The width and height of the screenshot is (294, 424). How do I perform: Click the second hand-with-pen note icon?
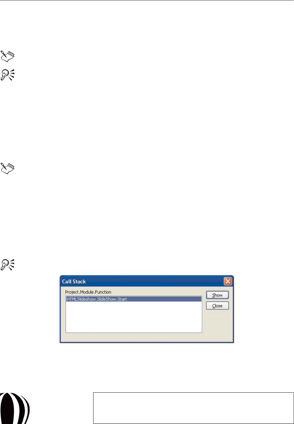pyautogui.click(x=8, y=168)
